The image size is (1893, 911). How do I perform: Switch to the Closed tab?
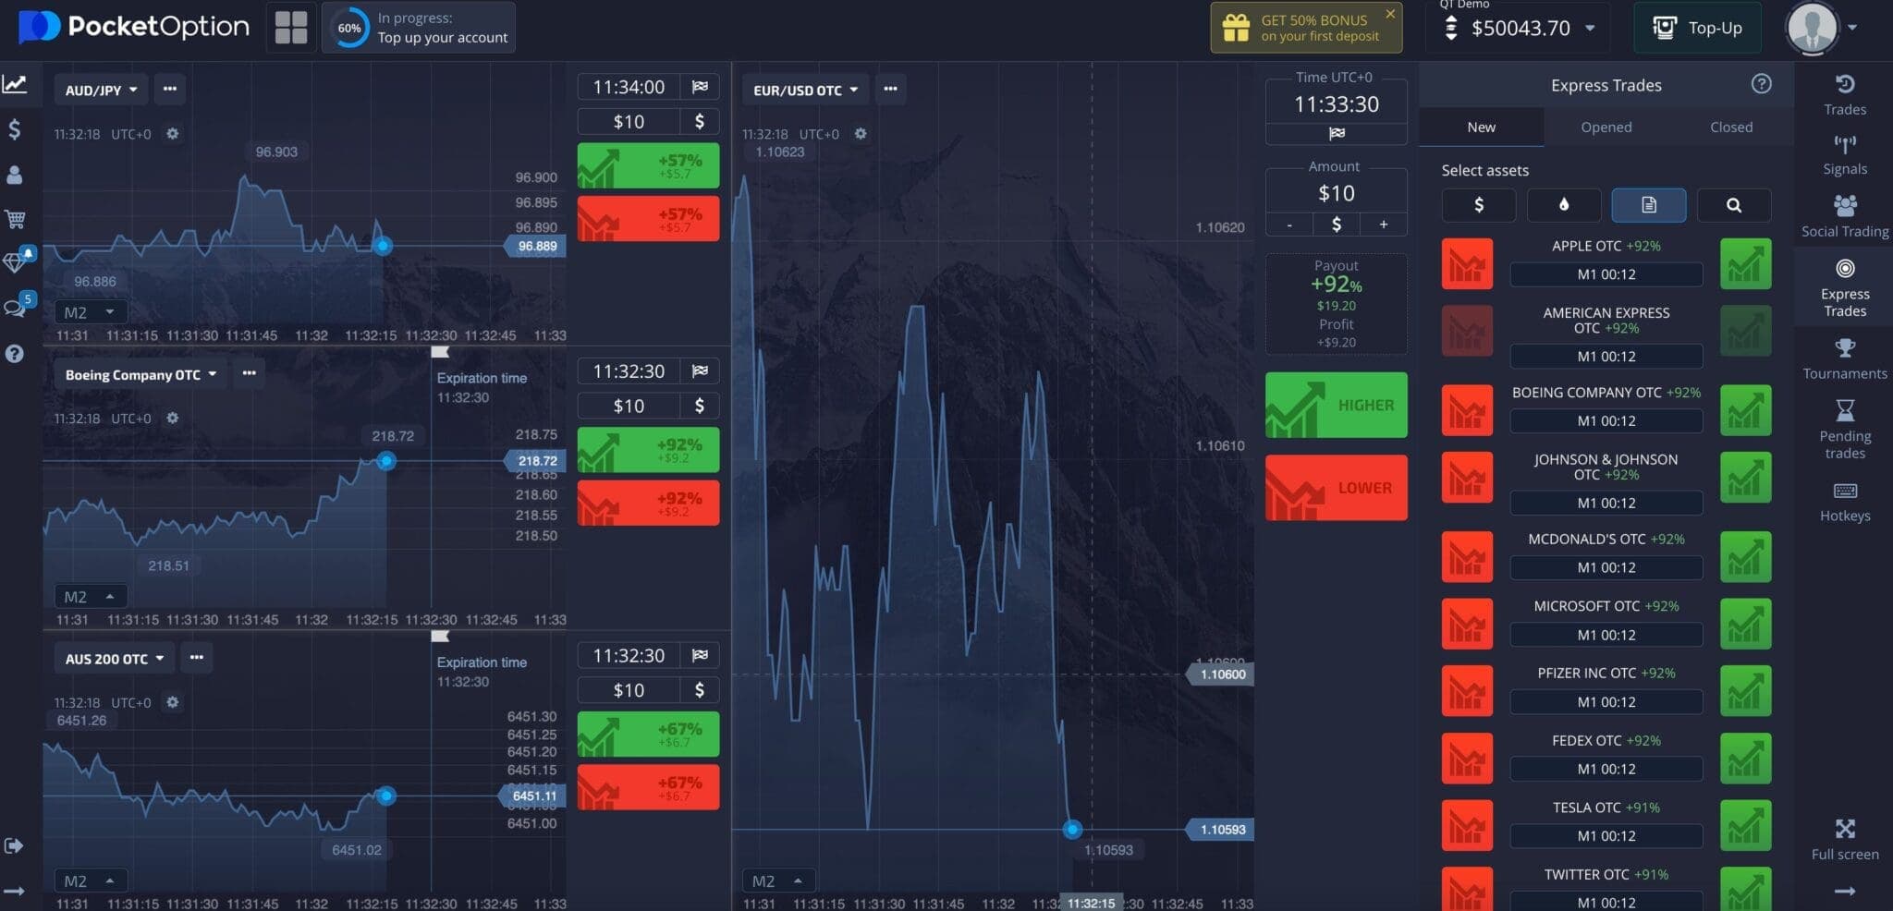point(1730,128)
